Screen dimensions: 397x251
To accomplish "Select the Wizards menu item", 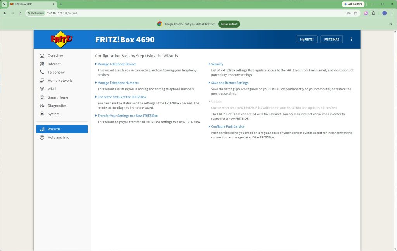I will click(x=62, y=129).
